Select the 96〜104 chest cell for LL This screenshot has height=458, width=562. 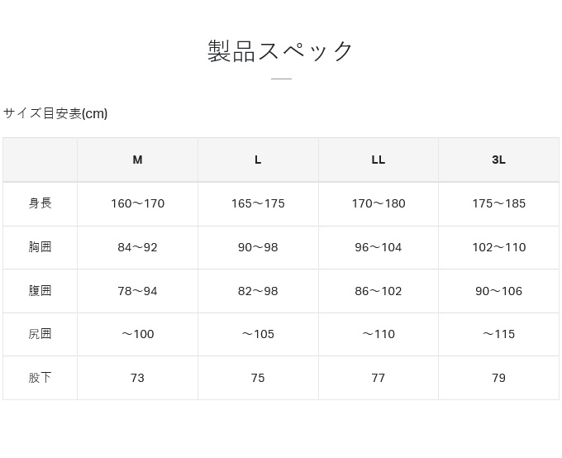click(x=378, y=247)
